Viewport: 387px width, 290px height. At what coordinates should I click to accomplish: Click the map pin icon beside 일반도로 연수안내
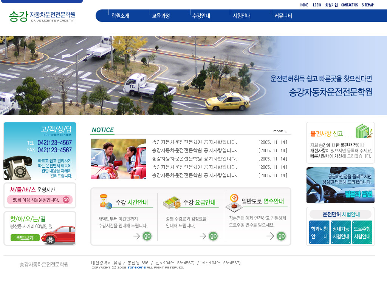233,202
